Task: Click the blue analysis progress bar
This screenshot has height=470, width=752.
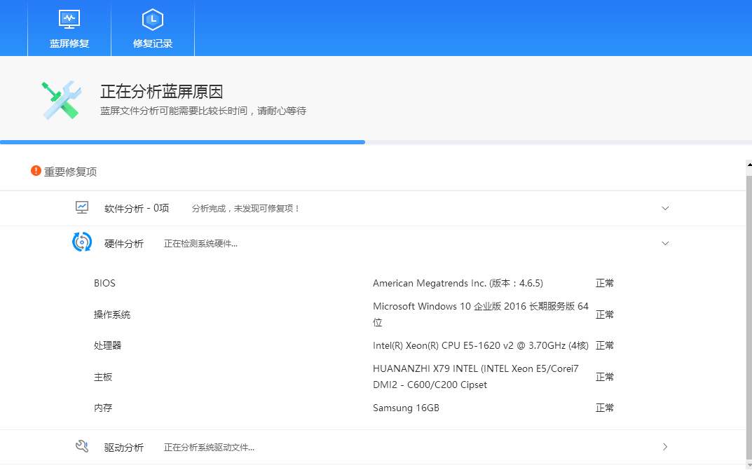Action: coord(182,142)
